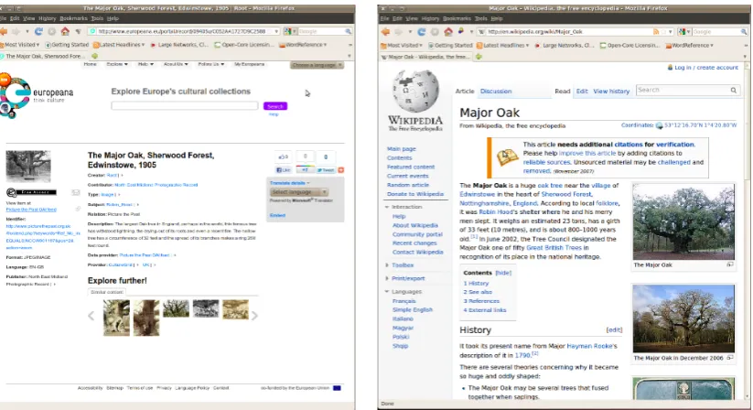Click the Wikipedia Edit tab
The width and height of the screenshot is (753, 410).
tap(582, 92)
